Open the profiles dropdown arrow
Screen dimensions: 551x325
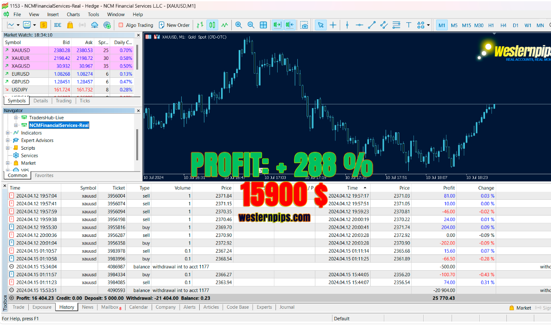34,25
